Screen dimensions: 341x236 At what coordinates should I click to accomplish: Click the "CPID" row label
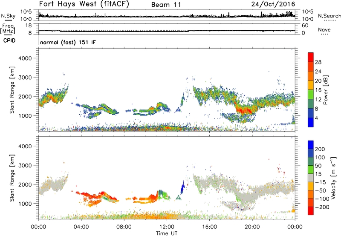9,40
